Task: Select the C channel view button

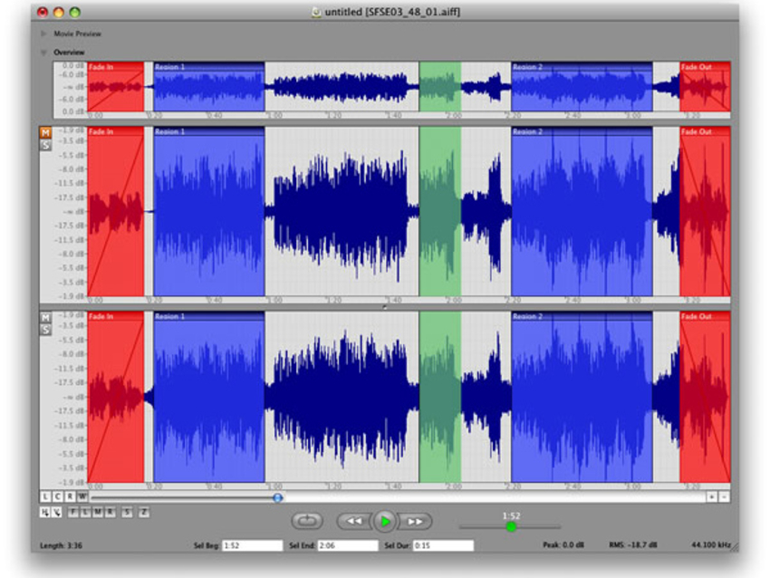Action: click(57, 497)
